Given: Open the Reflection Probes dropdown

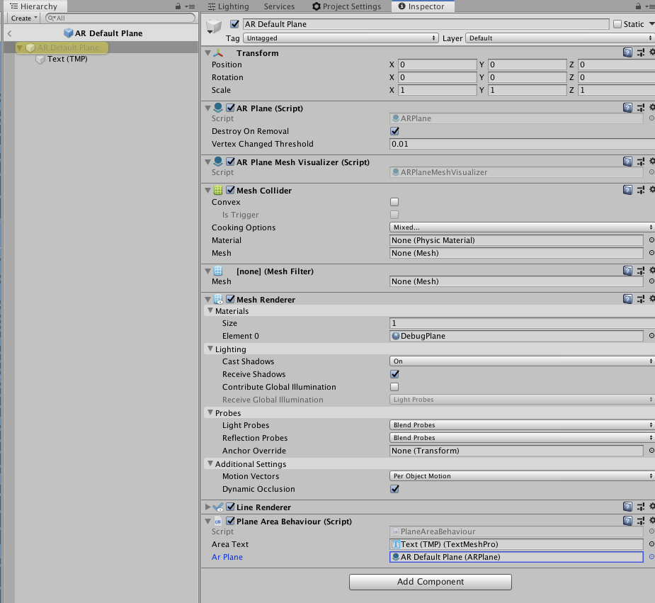Looking at the screenshot, I should 522,437.
